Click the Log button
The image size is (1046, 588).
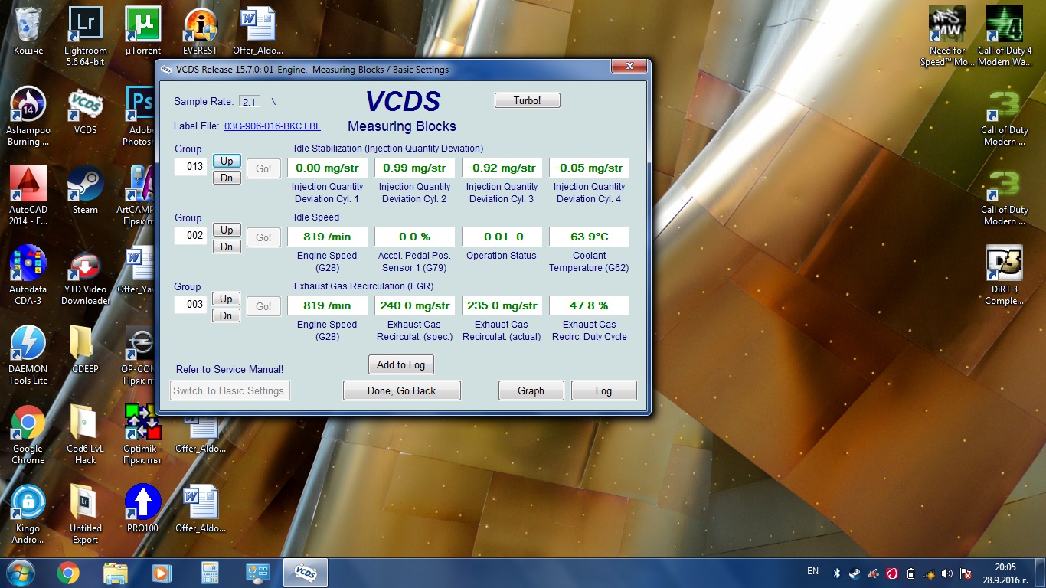tap(603, 390)
